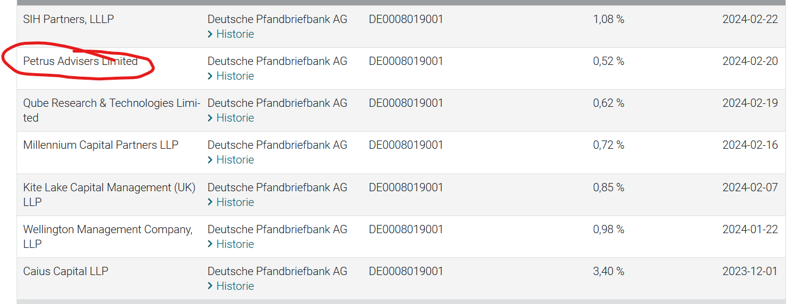Open Historie for Qube Research & Technologies
This screenshot has width=789, height=304.
coord(235,118)
